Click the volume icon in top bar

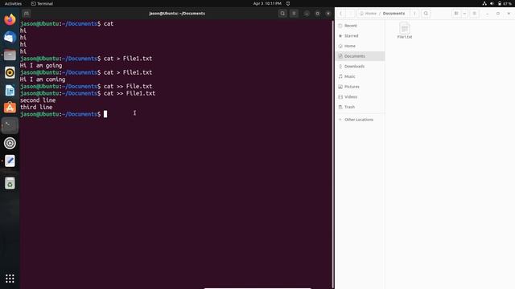click(x=492, y=3)
